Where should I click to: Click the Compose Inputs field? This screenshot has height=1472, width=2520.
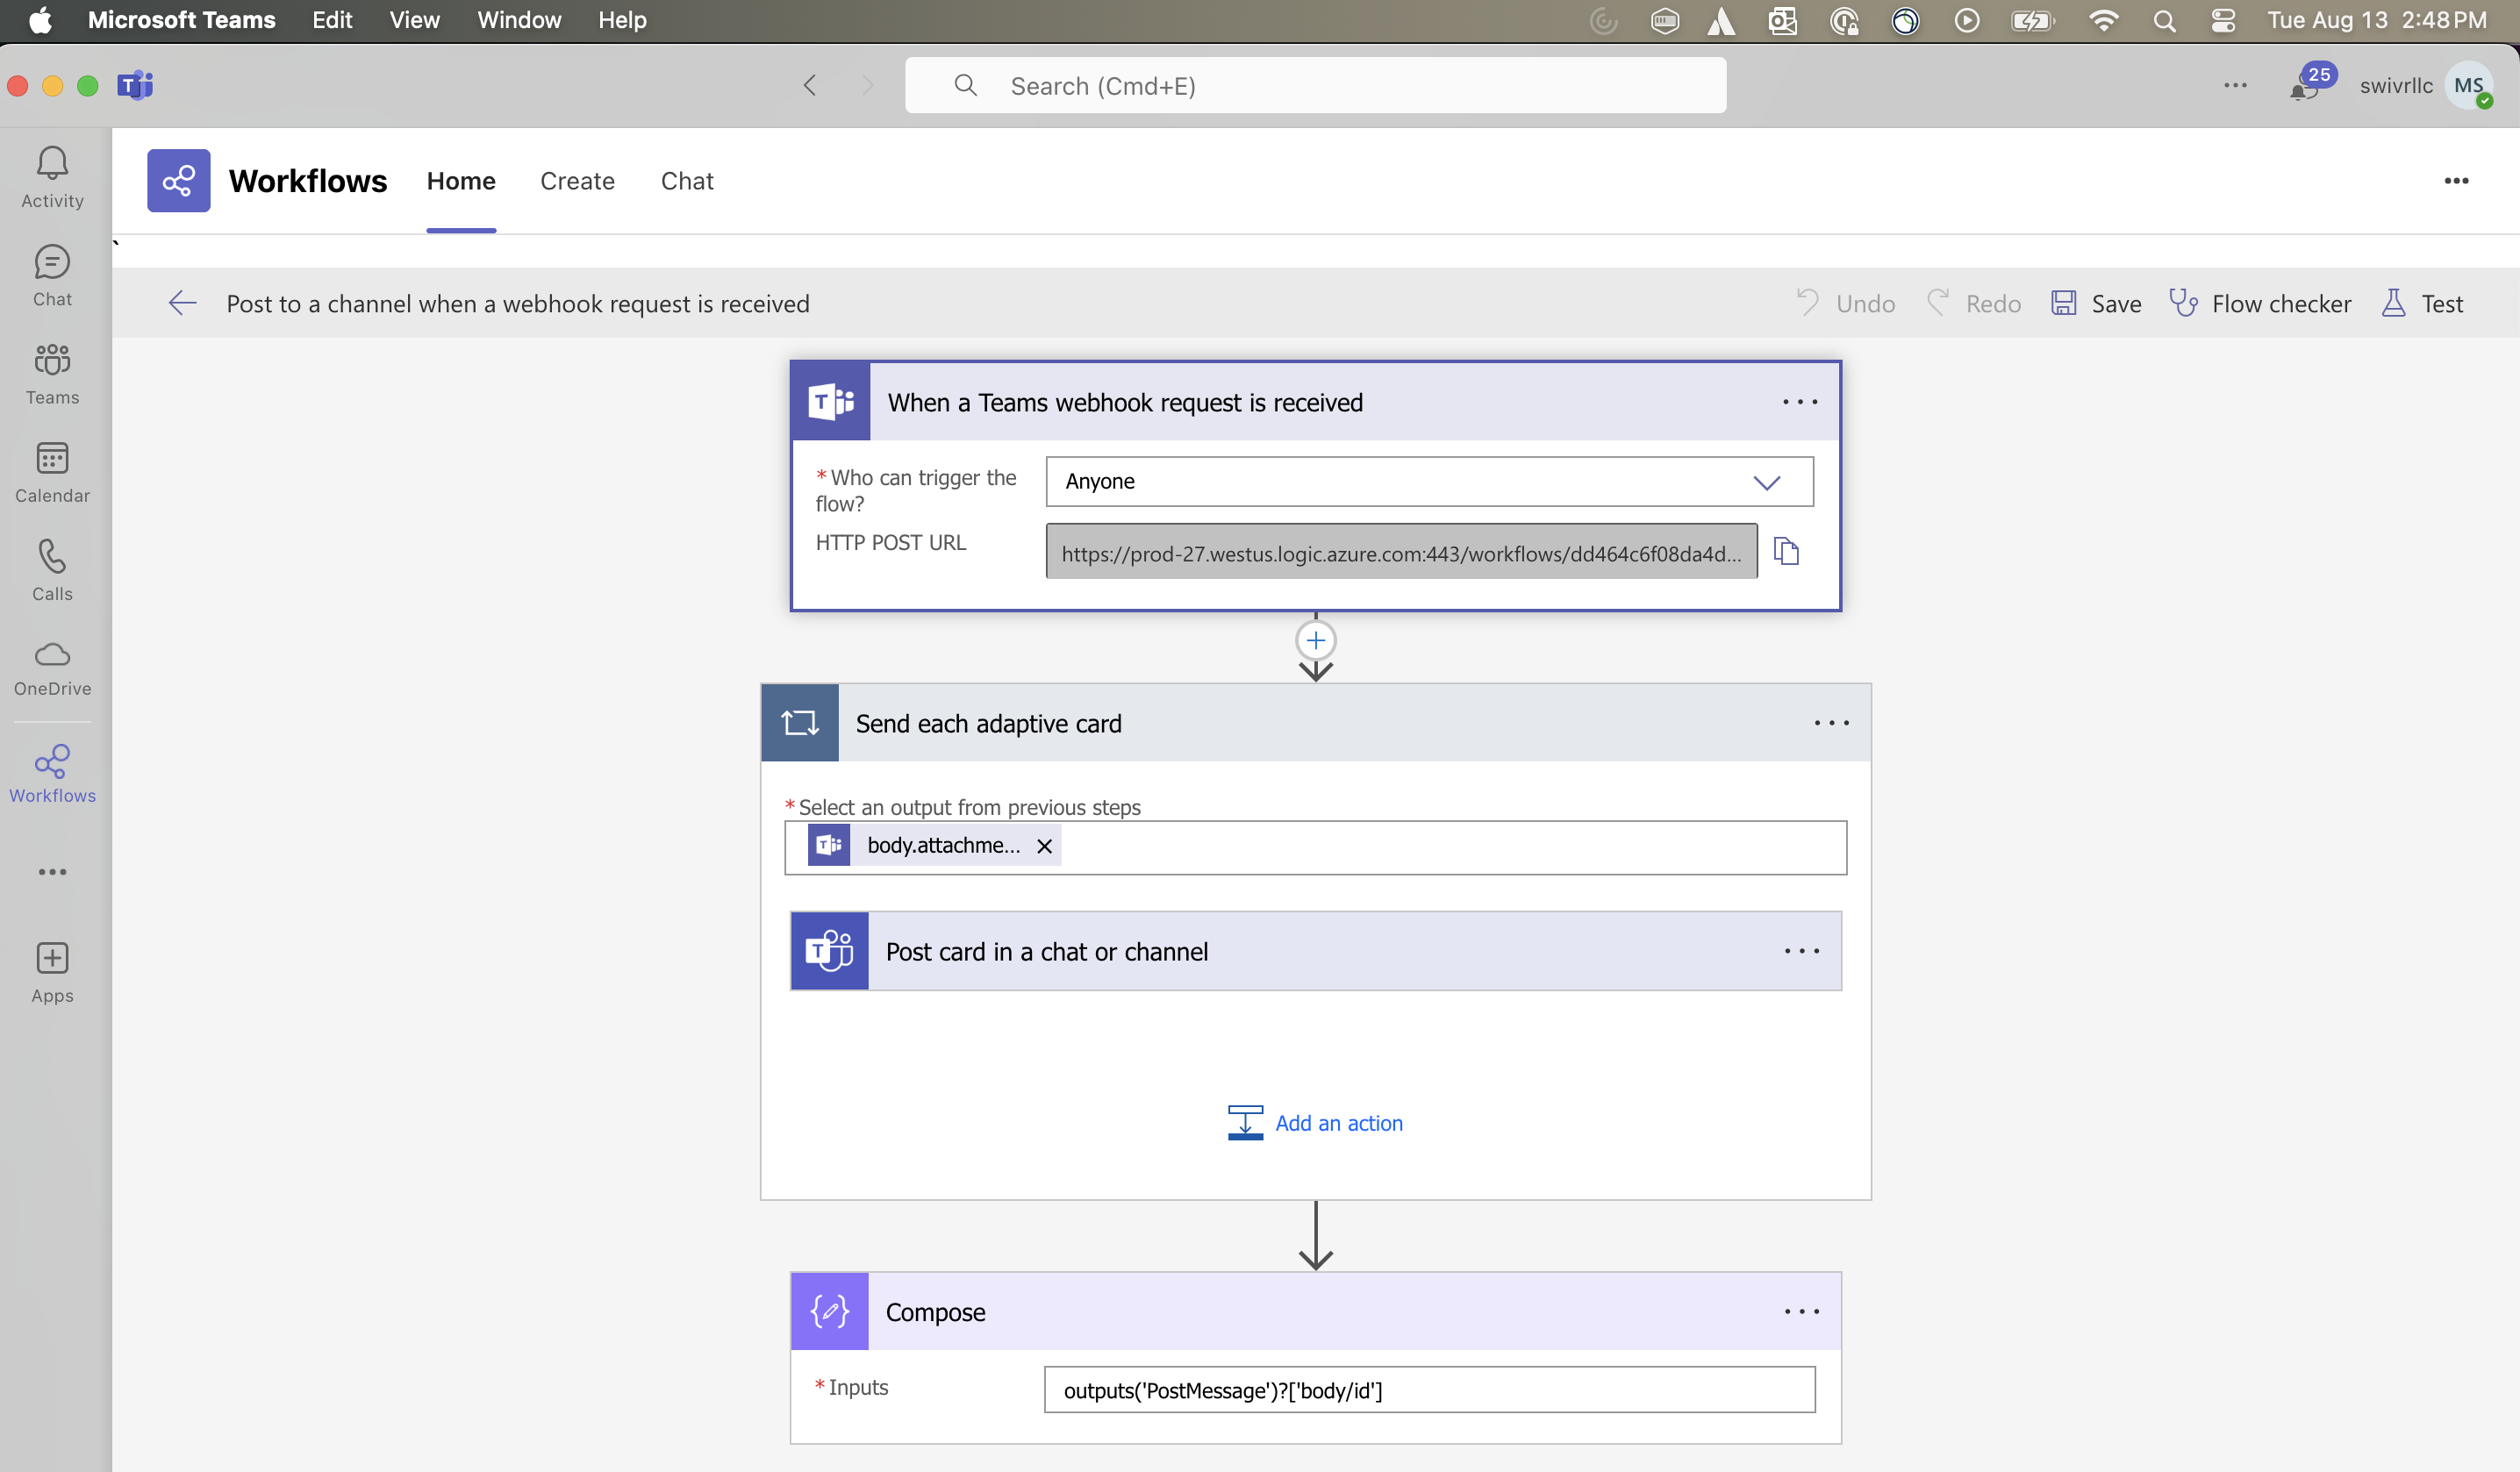coord(1429,1390)
